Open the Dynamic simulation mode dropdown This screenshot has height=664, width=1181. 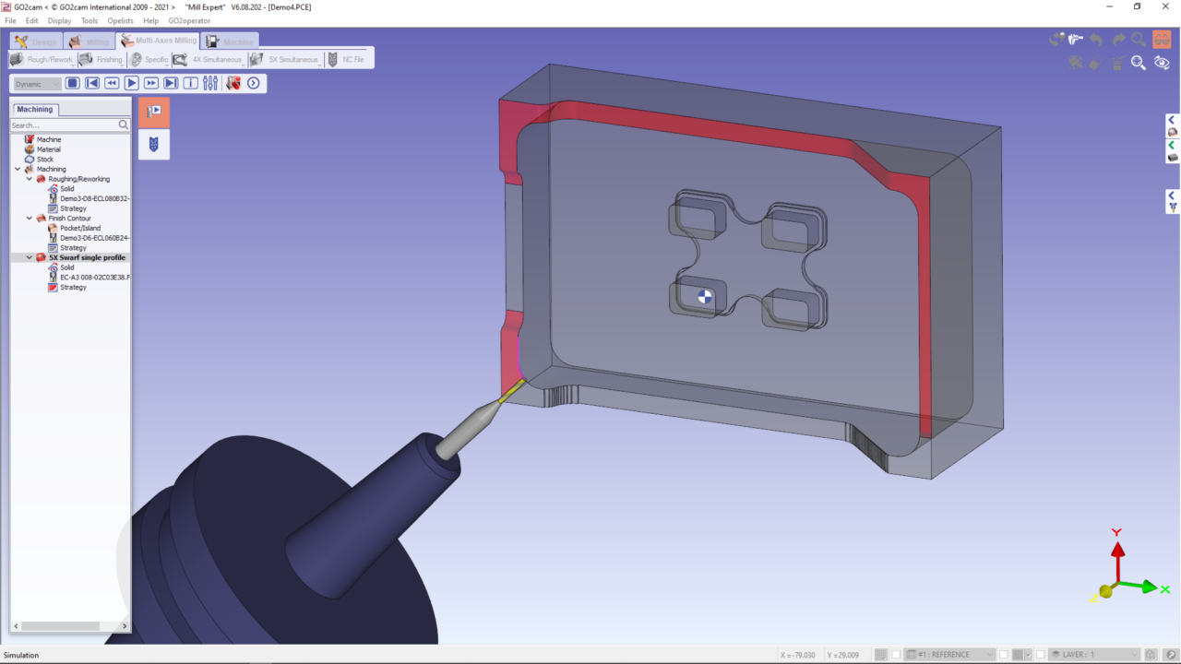click(37, 84)
